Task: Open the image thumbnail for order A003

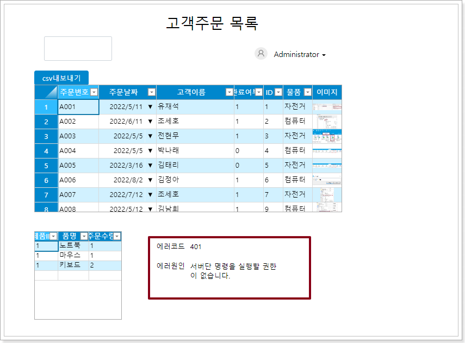Action: click(x=327, y=136)
